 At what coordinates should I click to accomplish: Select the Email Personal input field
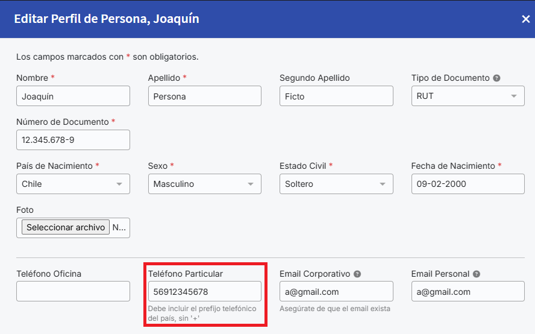coord(468,291)
